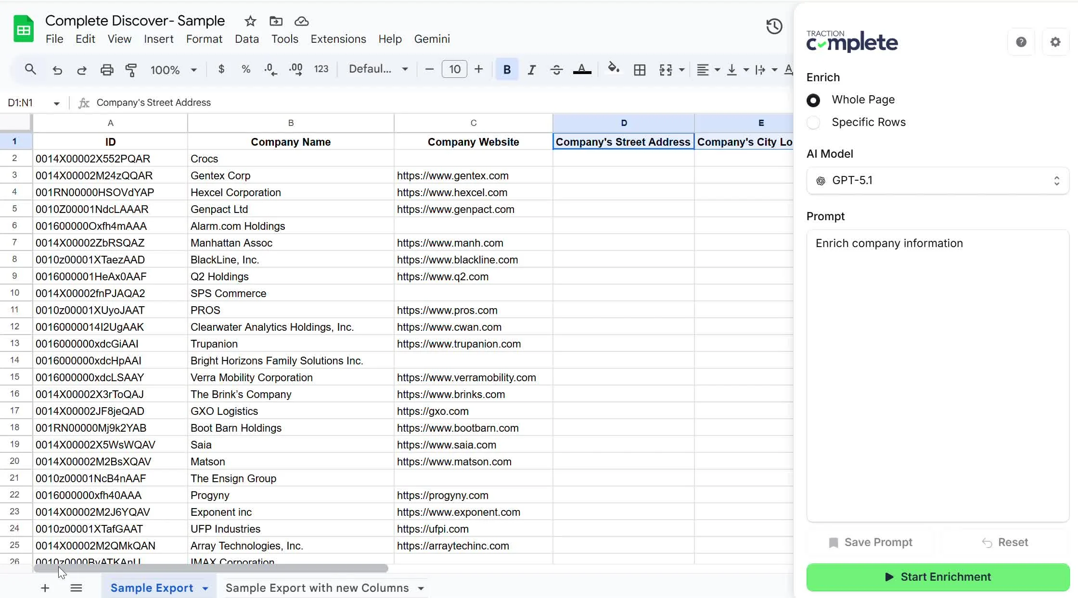This screenshot has height=598, width=1078.
Task: Click the paint format roller icon
Action: (131, 70)
